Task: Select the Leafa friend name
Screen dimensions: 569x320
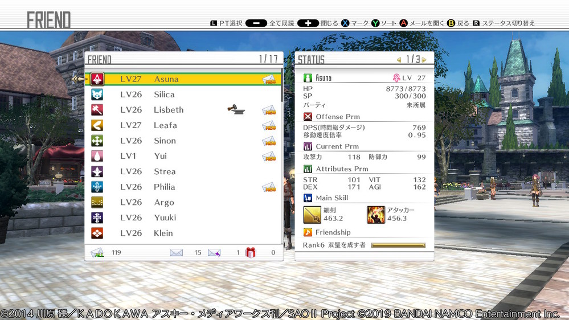Action: [166, 125]
